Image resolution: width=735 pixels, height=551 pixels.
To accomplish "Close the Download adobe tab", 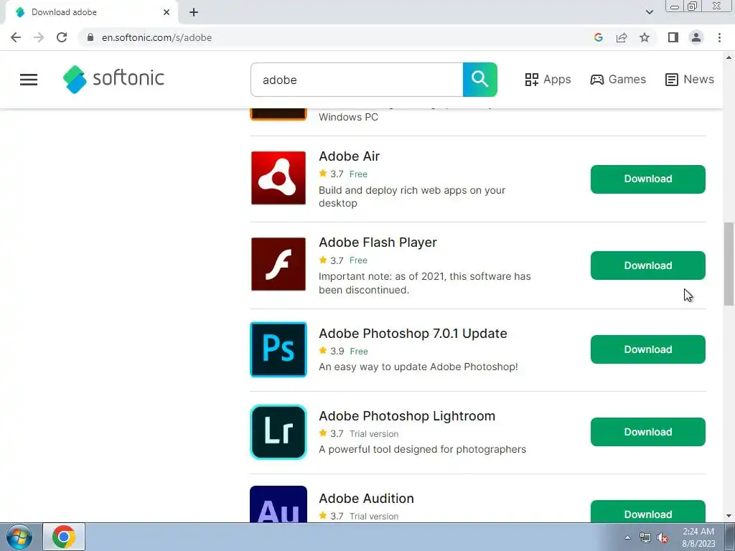I will [x=167, y=12].
